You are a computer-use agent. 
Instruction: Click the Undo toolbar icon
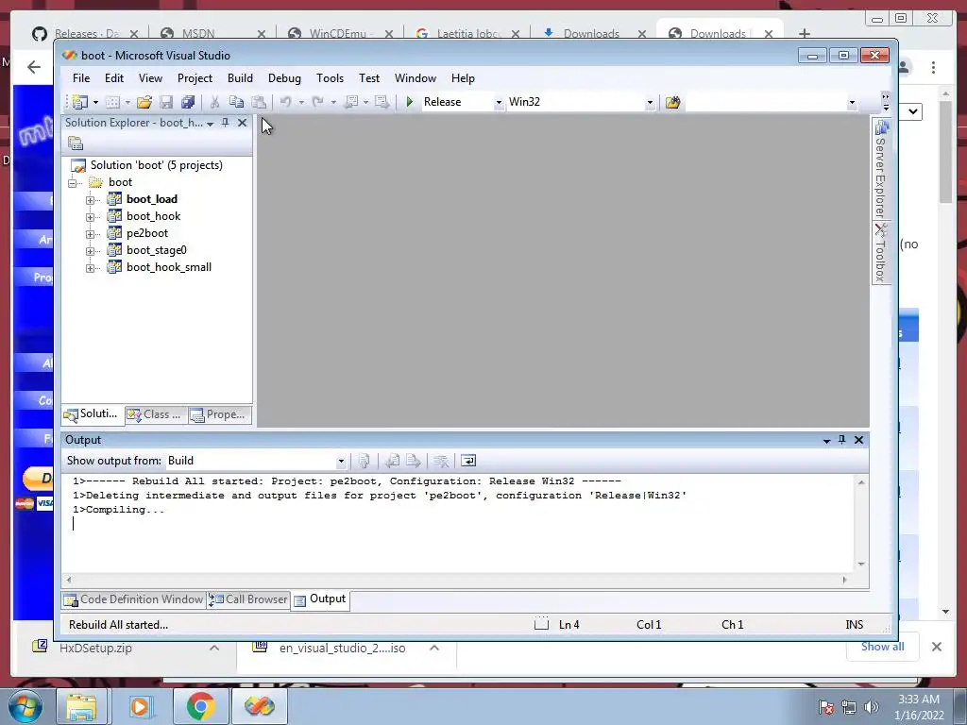[x=285, y=102]
